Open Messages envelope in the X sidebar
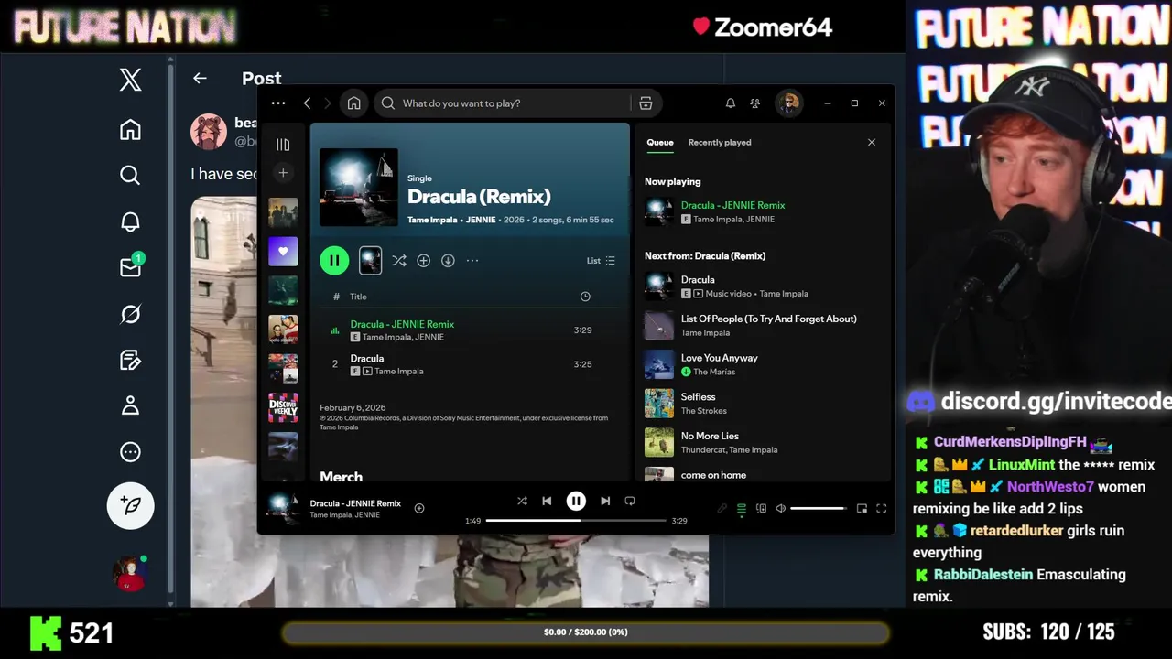Viewport: 1172px width, 659px height. 130,267
